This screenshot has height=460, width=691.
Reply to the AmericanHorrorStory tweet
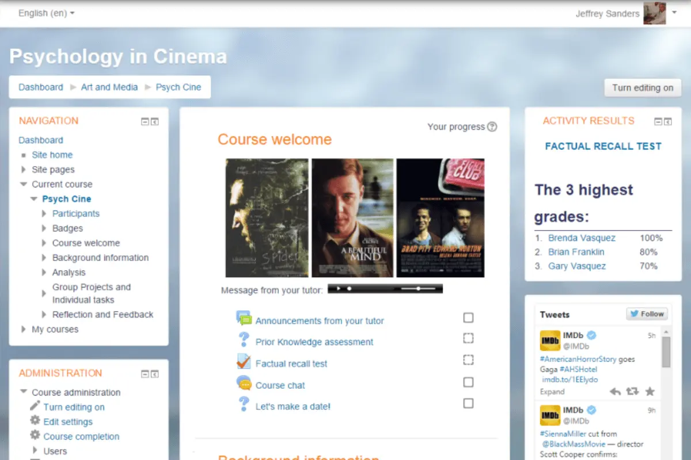(616, 392)
